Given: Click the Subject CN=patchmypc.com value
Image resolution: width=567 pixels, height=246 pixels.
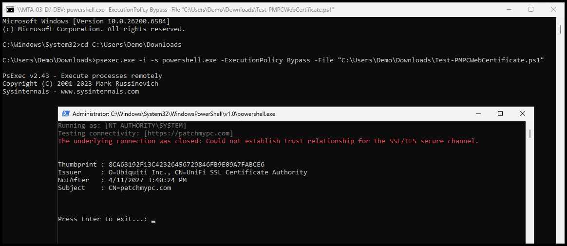Looking at the screenshot, I should click(x=140, y=188).
